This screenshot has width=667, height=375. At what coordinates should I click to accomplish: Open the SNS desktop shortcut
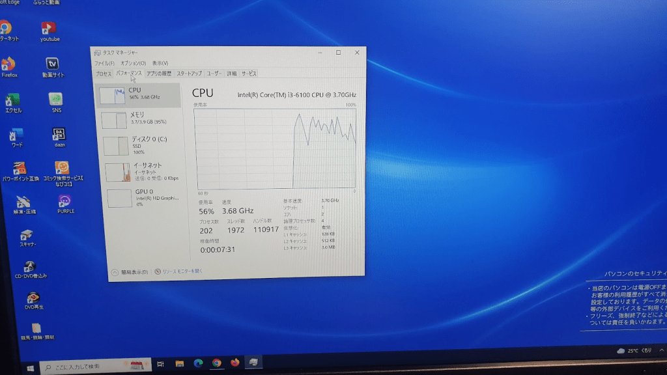click(56, 100)
